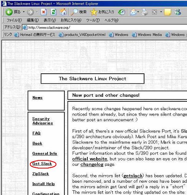187x195 pixels.
Task: Open the View menu (表示)
Action: tap(50, 20)
